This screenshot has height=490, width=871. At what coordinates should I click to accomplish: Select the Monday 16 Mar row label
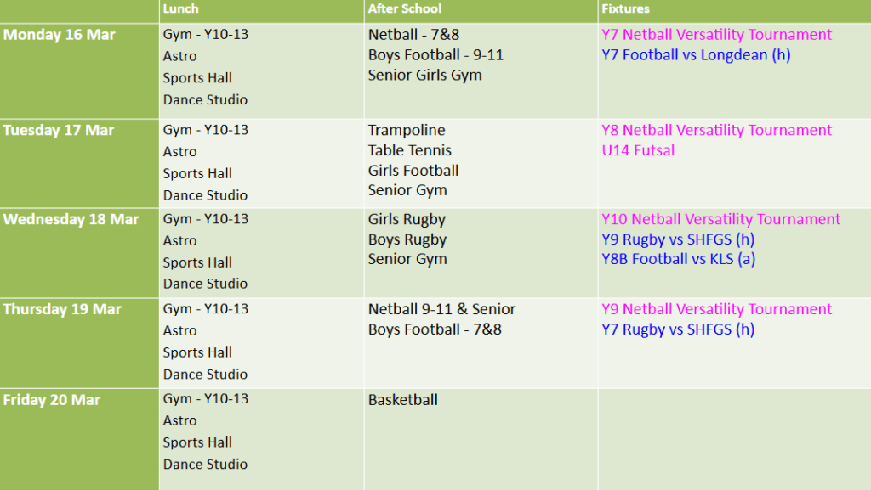point(59,35)
